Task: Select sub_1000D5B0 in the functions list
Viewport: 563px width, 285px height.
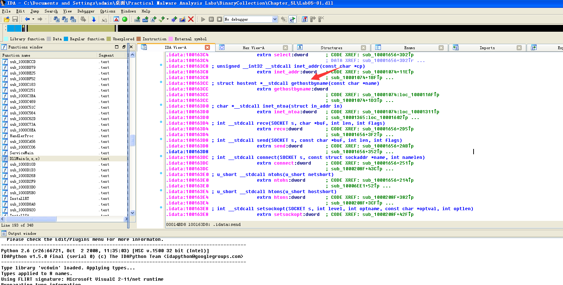Action: (64, 193)
